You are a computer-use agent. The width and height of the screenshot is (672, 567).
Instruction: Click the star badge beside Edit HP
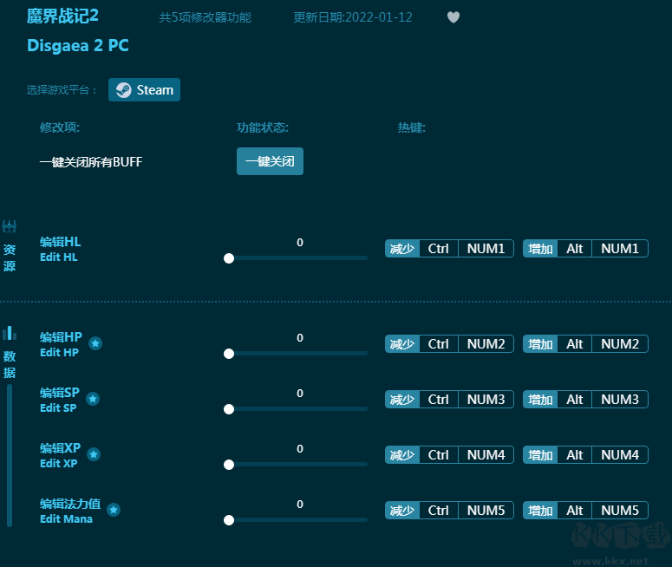point(95,343)
